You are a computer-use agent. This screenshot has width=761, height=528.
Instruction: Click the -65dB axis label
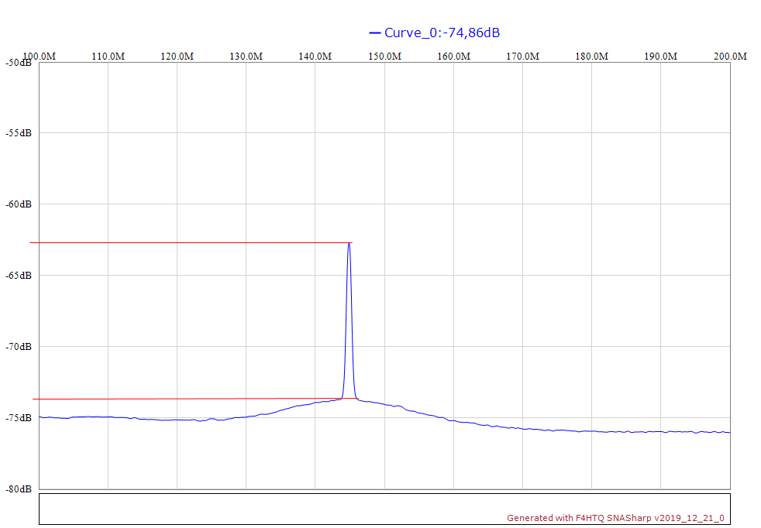pyautogui.click(x=18, y=276)
